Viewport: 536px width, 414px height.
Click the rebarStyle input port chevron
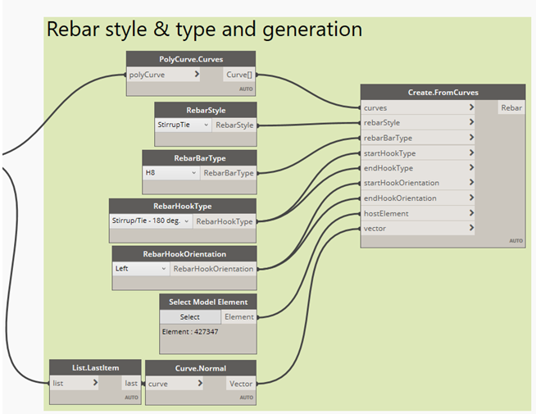pyautogui.click(x=471, y=122)
